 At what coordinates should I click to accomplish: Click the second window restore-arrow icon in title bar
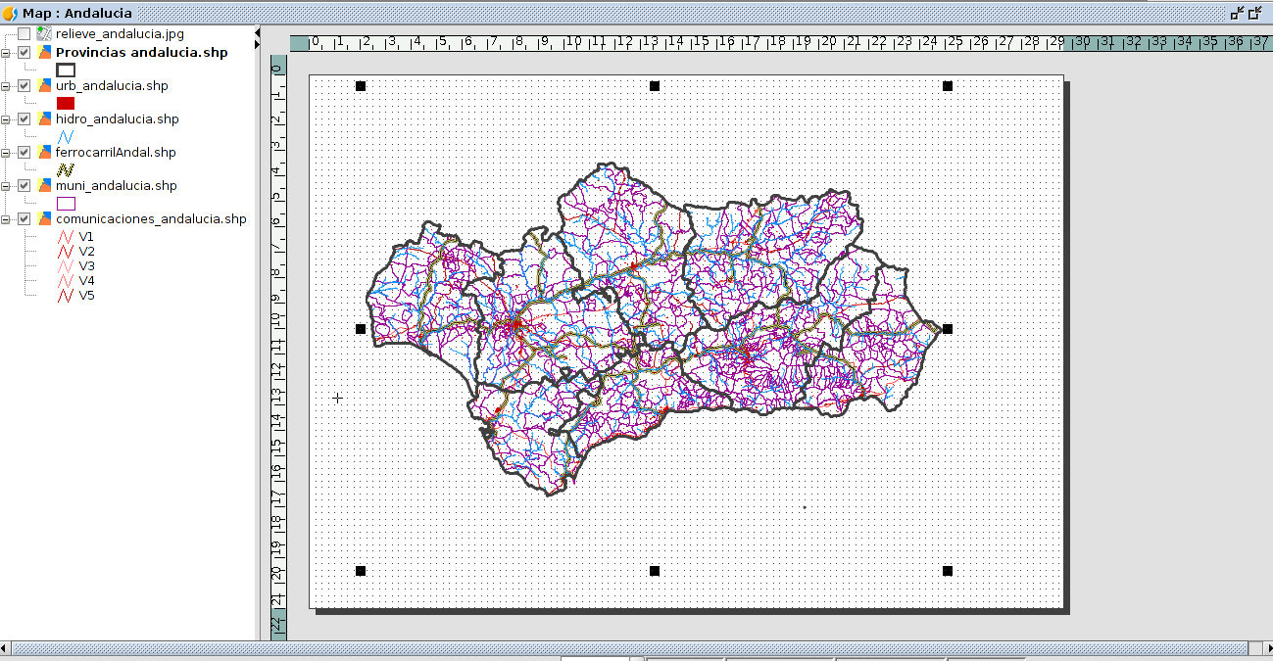pyautogui.click(x=1254, y=13)
